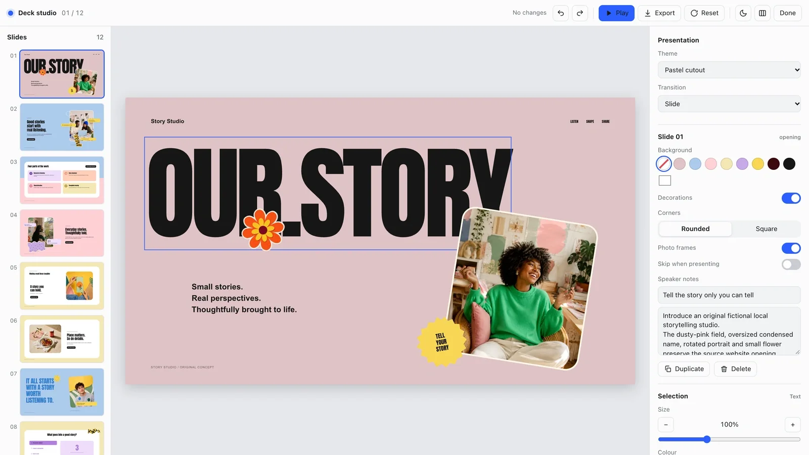Click the TELL YOUR STORY yellow badge

click(x=441, y=342)
